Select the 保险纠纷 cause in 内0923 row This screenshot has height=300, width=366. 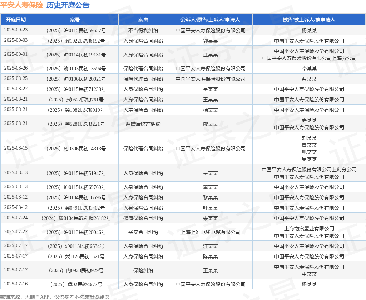point(143,271)
